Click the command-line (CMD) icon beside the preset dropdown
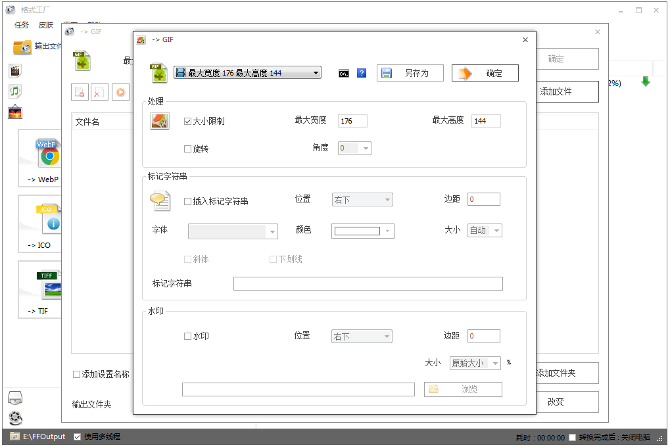670x447 pixels. pos(343,73)
